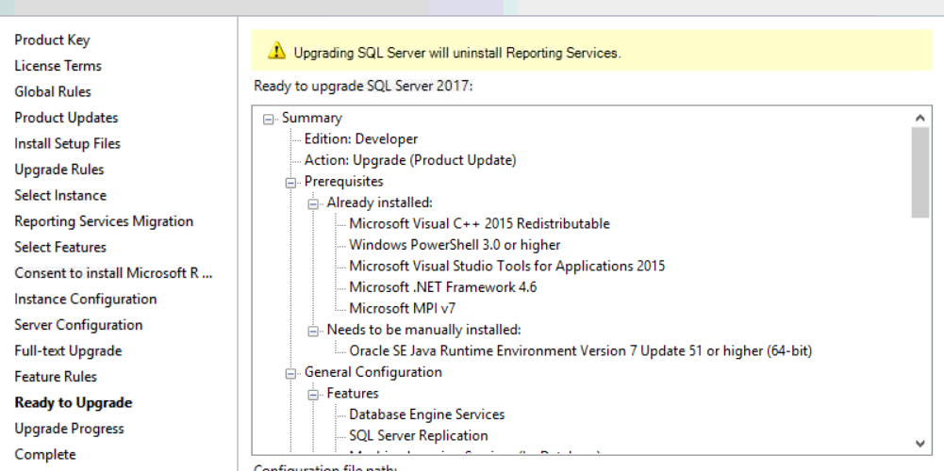
Task: Collapse the Summary tree node
Action: click(269, 119)
